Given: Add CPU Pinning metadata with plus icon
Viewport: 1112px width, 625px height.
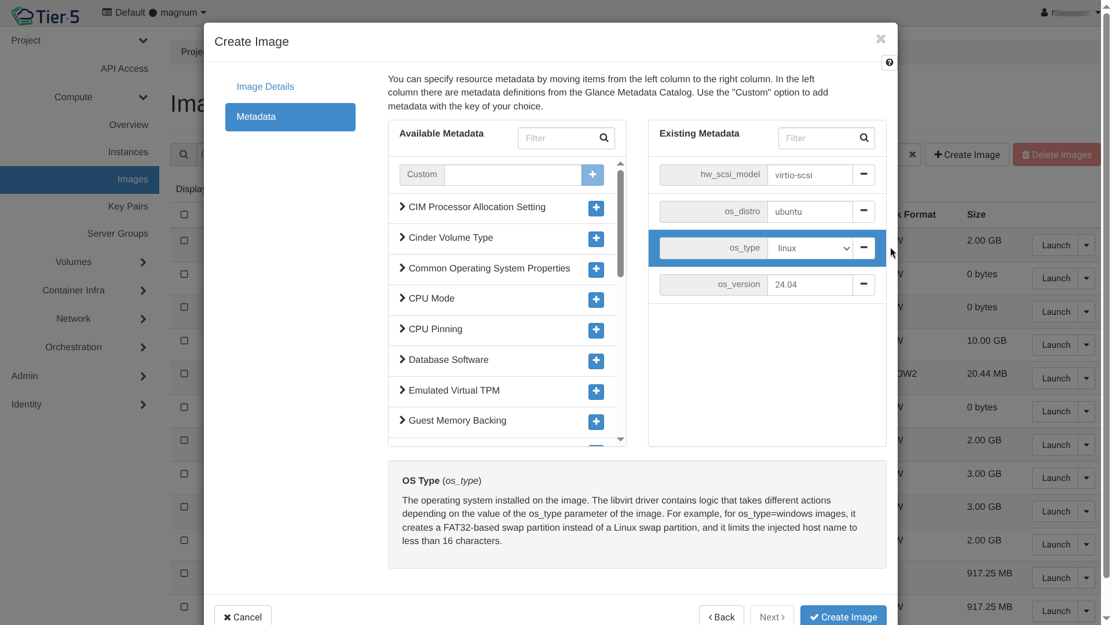Looking at the screenshot, I should click(x=596, y=330).
